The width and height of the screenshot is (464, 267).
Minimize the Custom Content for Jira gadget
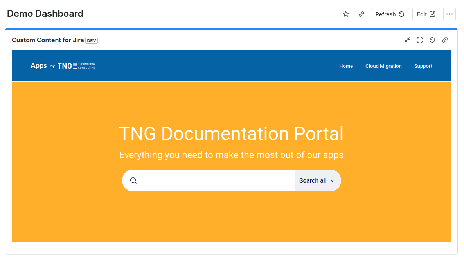(407, 40)
